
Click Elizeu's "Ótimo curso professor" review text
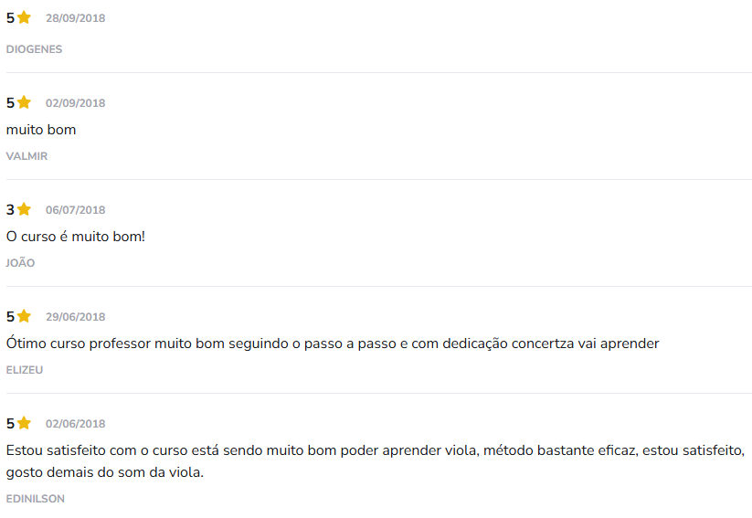coord(332,344)
